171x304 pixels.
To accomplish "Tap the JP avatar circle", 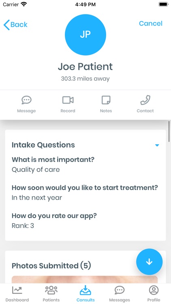I will coord(85,35).
